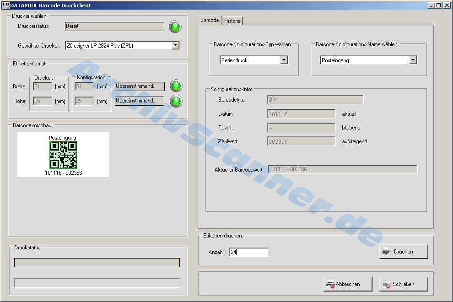453x302 pixels.
Task: Click the Schließen button
Action: [403, 284]
